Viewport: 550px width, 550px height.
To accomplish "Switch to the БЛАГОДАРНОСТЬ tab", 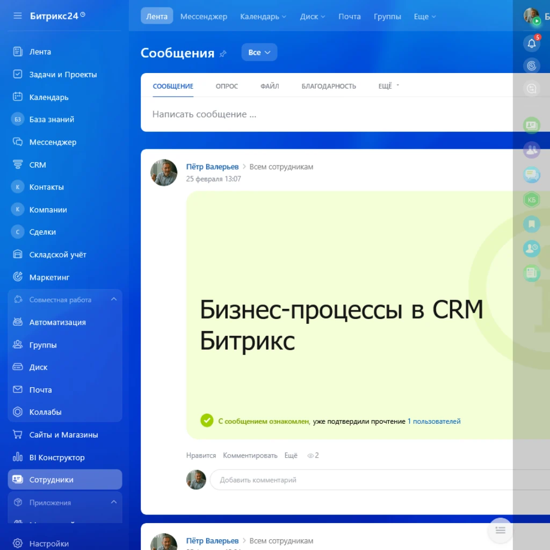I will [x=329, y=85].
